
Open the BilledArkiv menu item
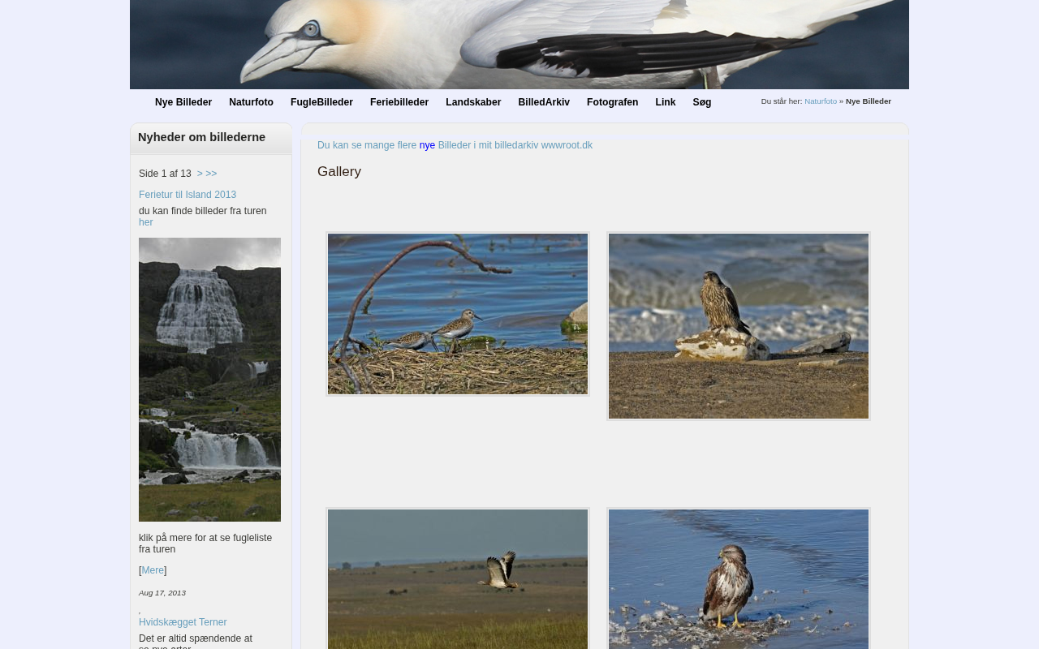coord(544,102)
